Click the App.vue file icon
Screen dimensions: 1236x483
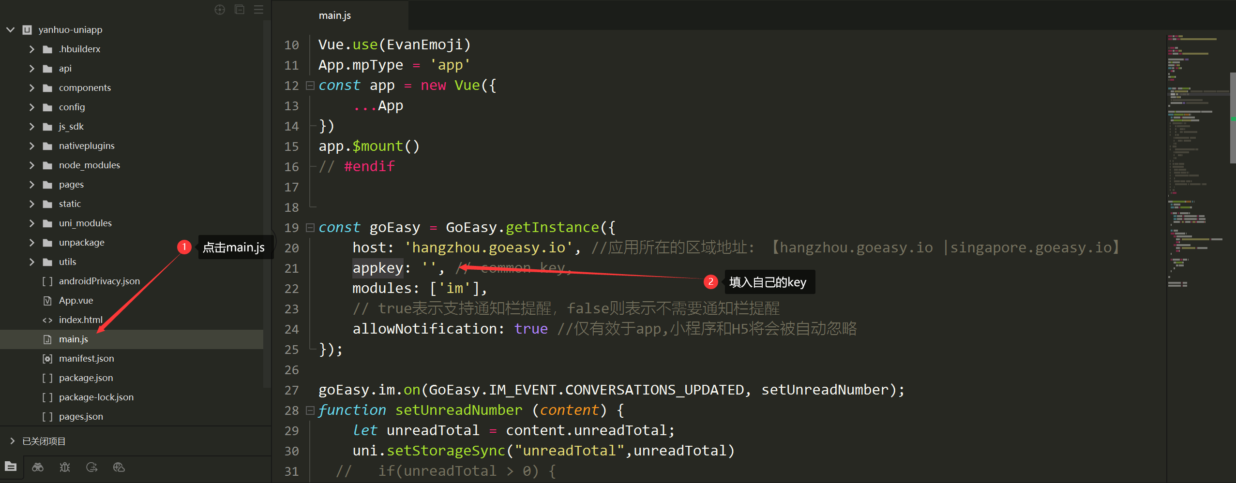coord(47,301)
